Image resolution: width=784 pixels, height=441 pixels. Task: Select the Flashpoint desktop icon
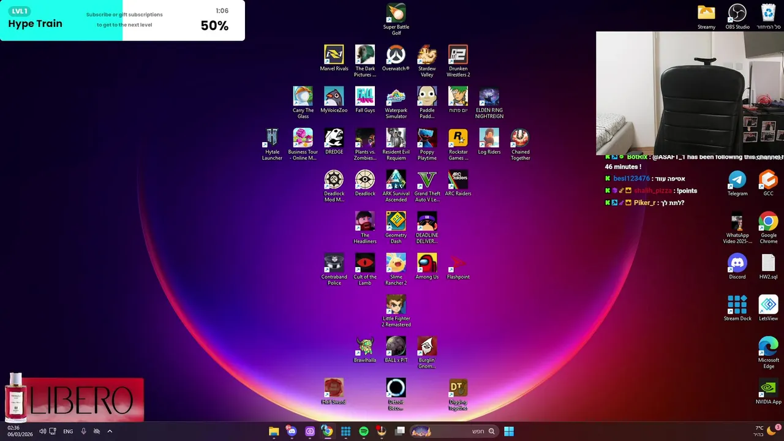(458, 266)
